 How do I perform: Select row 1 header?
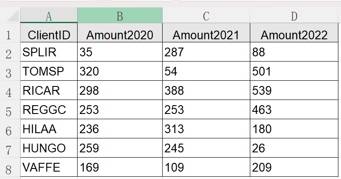point(10,35)
